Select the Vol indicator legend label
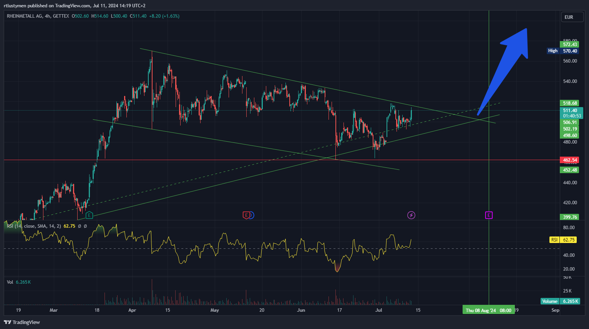The height and width of the screenshot is (329, 589). [10, 282]
